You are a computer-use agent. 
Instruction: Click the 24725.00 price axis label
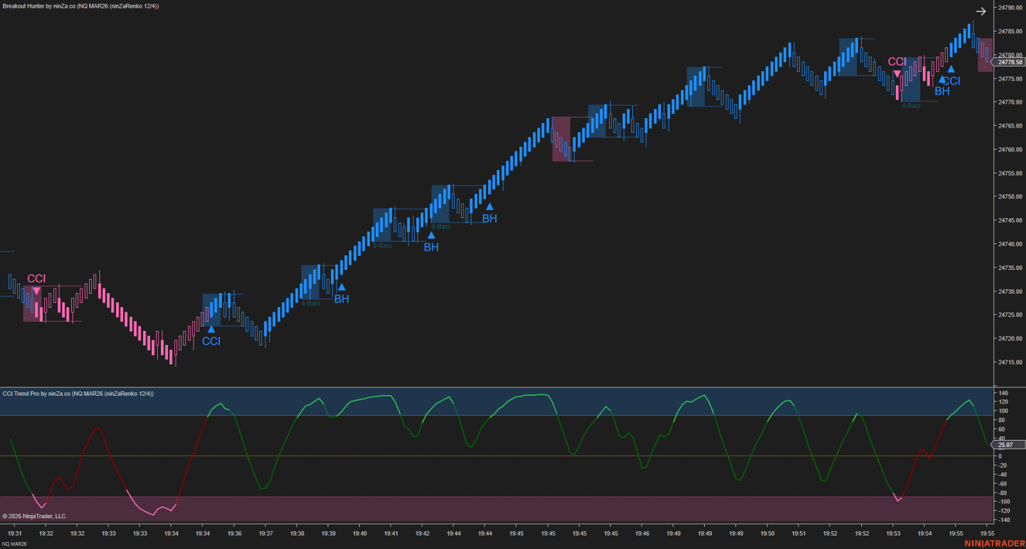coord(1010,315)
